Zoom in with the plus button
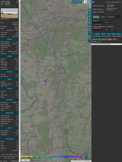This screenshot has height=162, width=122. 86,155
